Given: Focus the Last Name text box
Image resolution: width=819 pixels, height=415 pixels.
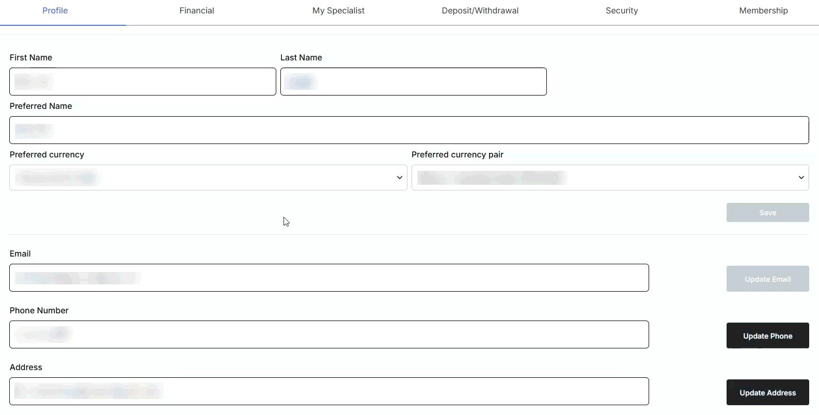Looking at the screenshot, I should click(413, 82).
